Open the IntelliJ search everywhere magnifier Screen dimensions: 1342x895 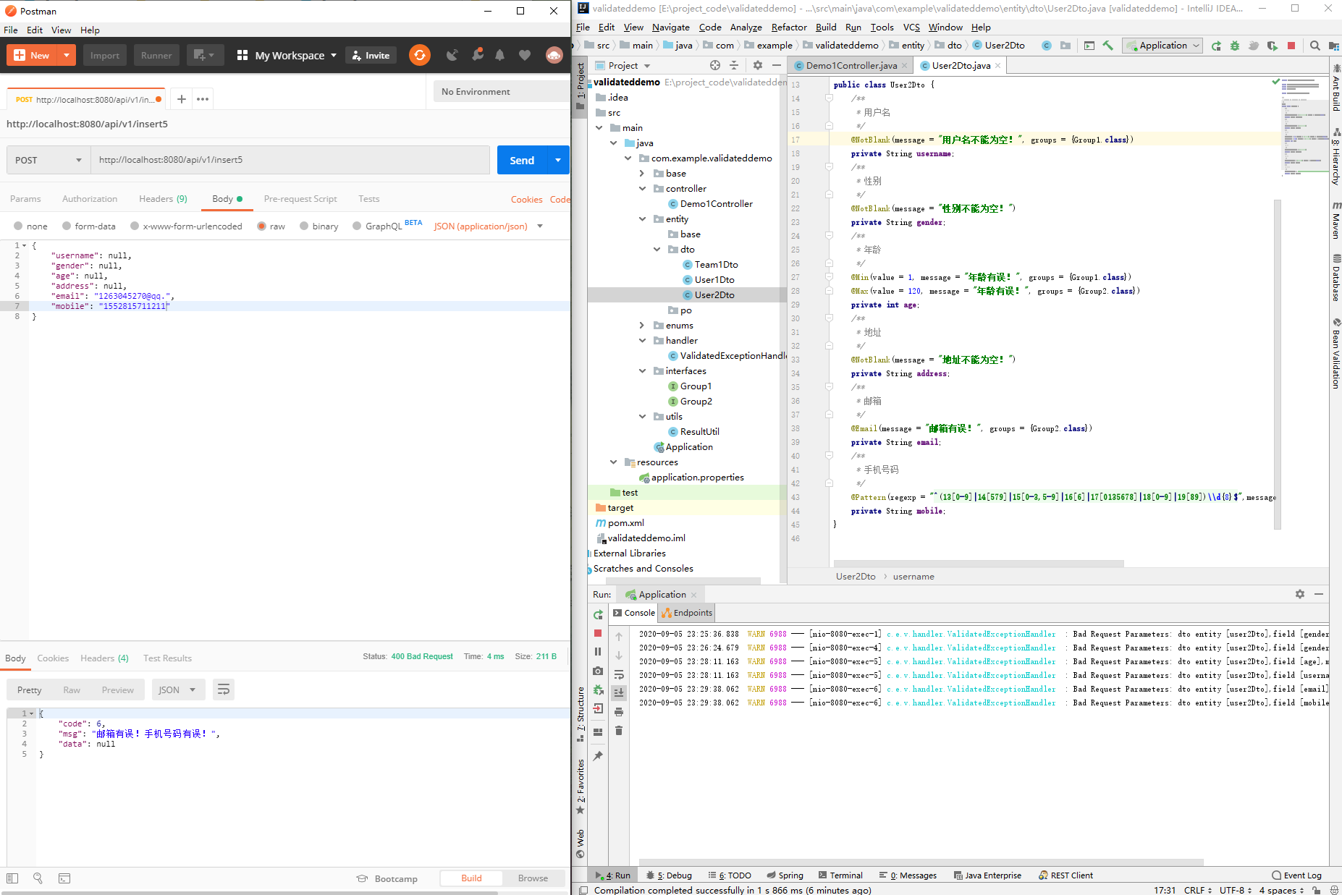tap(1315, 46)
